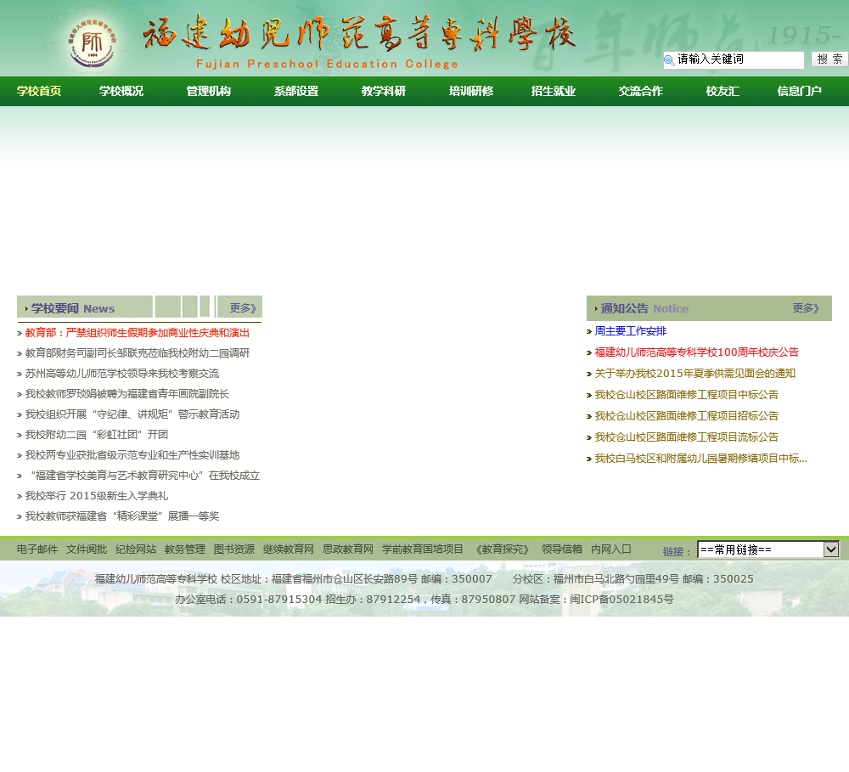Open notice 白马校区和附属幼儿园暑期修缮项目中标
This screenshot has height=772, width=849.
pos(701,459)
